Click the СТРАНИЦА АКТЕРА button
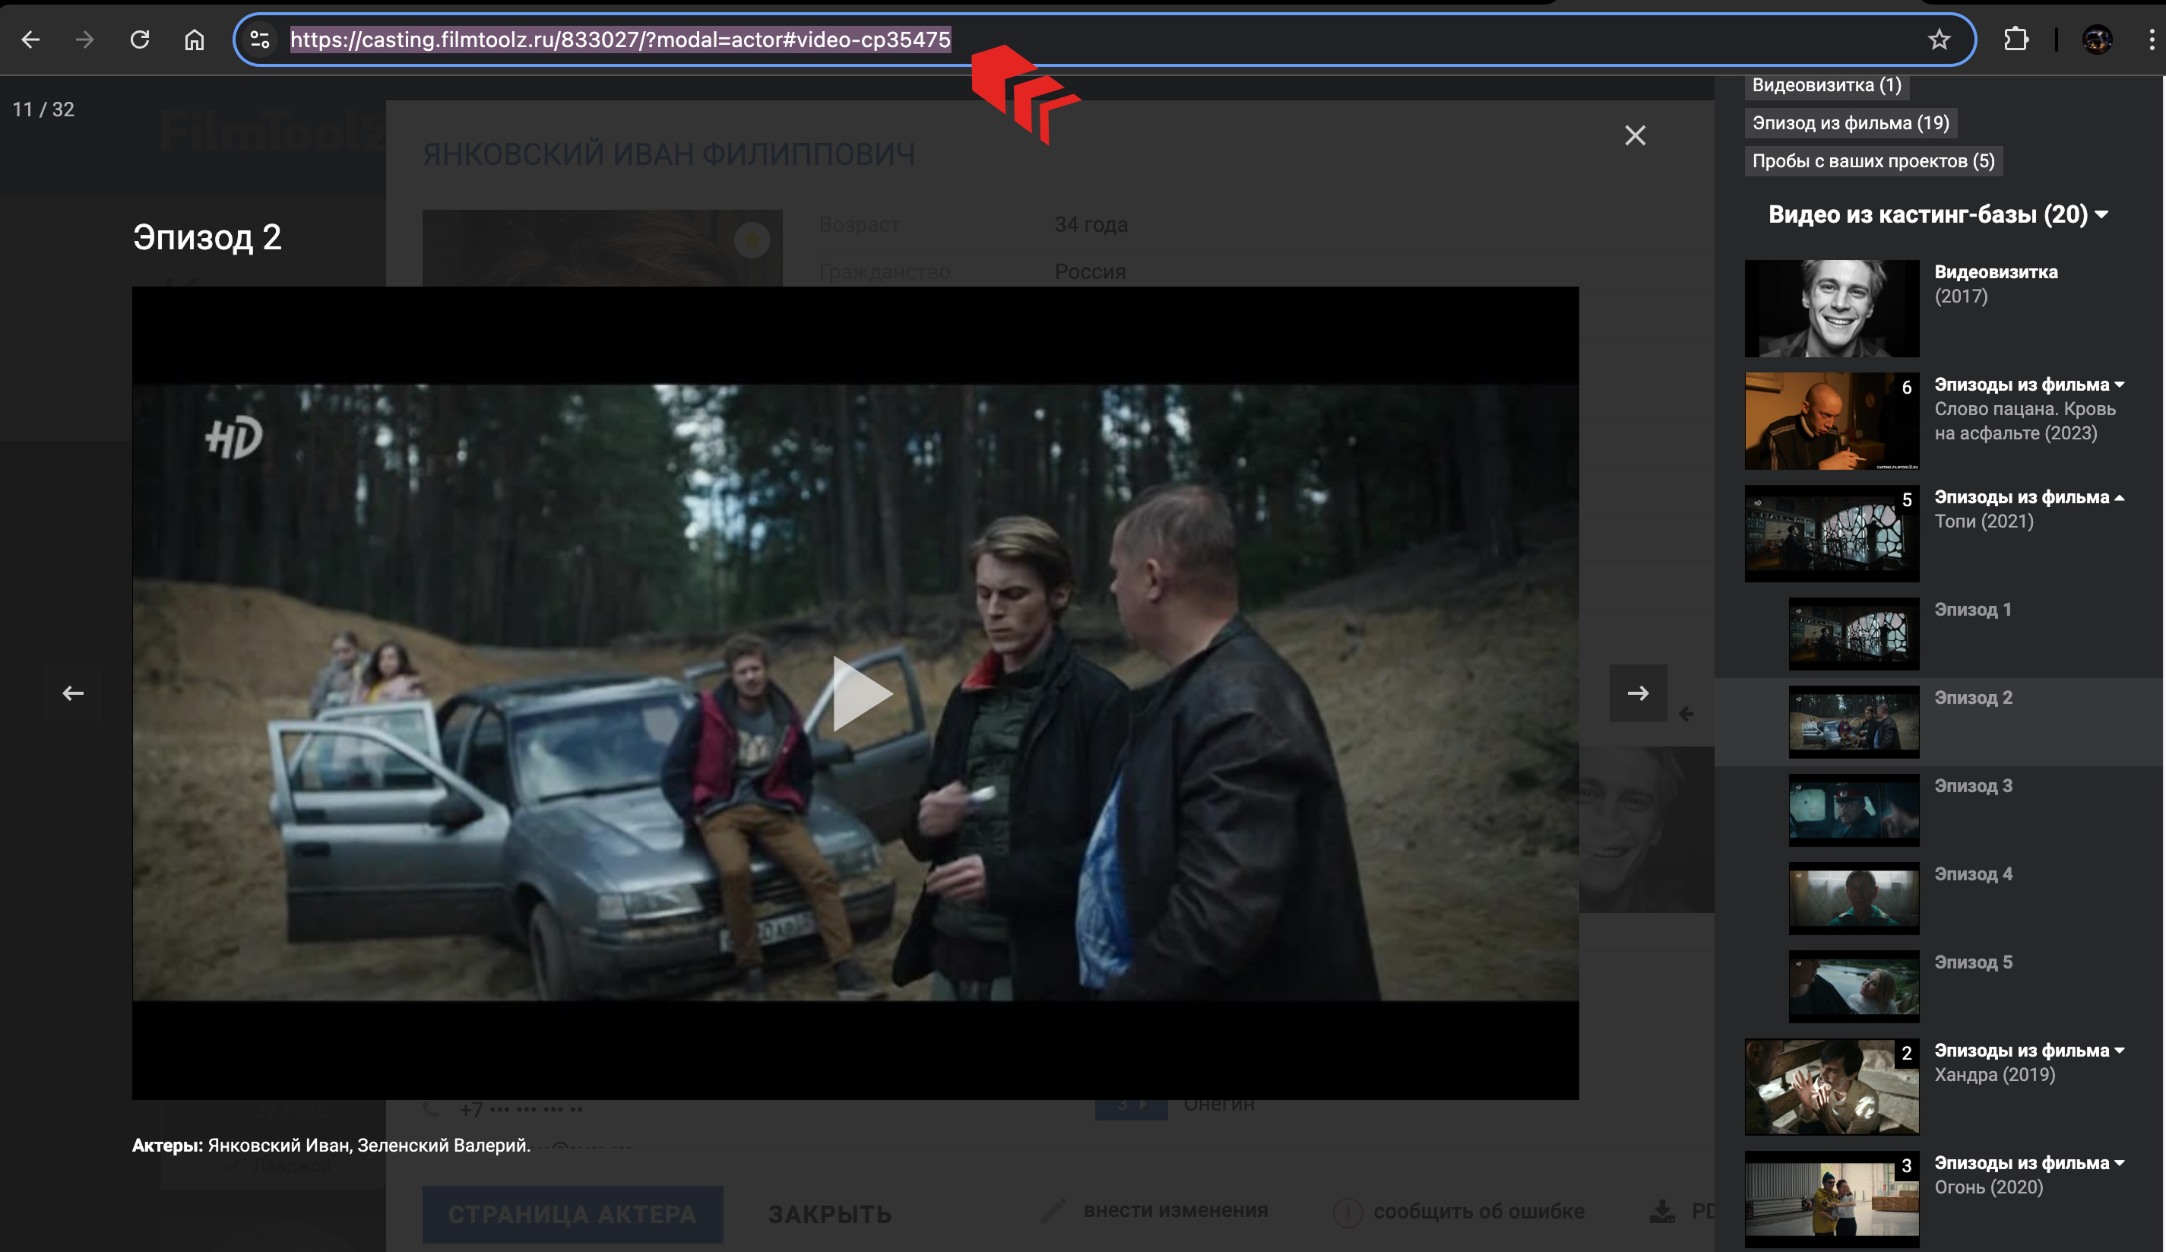2166x1252 pixels. 572,1214
